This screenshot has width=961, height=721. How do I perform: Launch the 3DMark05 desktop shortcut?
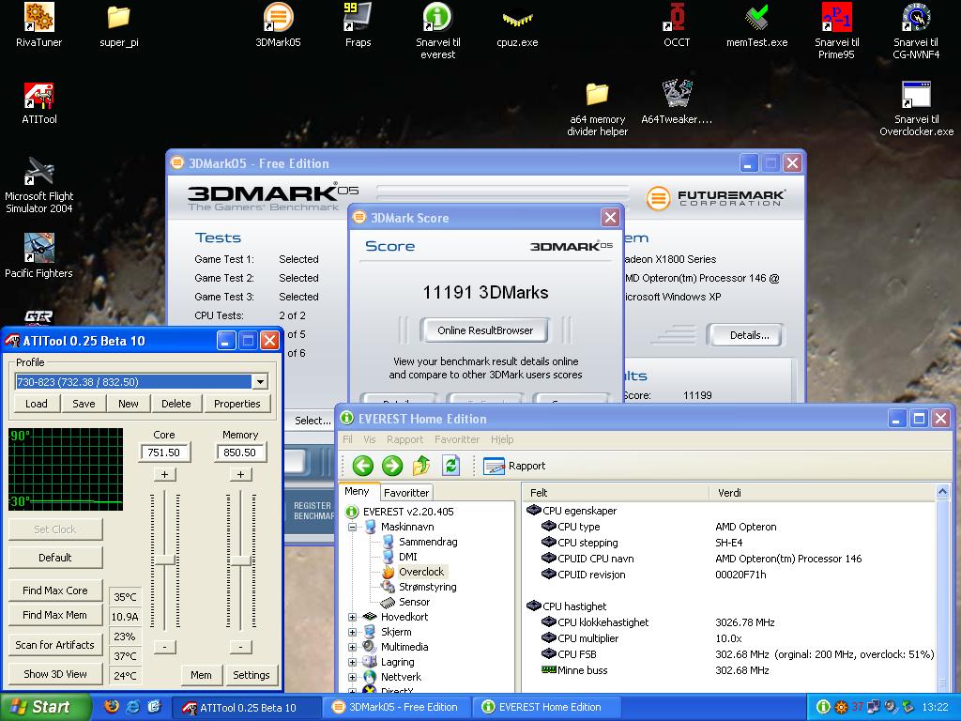point(278,24)
